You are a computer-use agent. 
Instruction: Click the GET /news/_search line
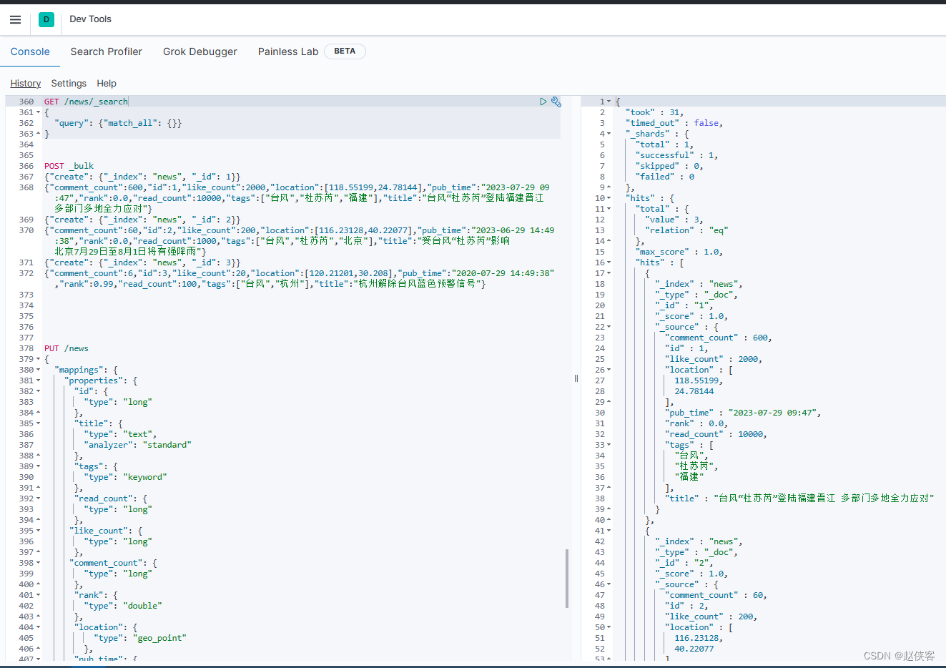[86, 102]
